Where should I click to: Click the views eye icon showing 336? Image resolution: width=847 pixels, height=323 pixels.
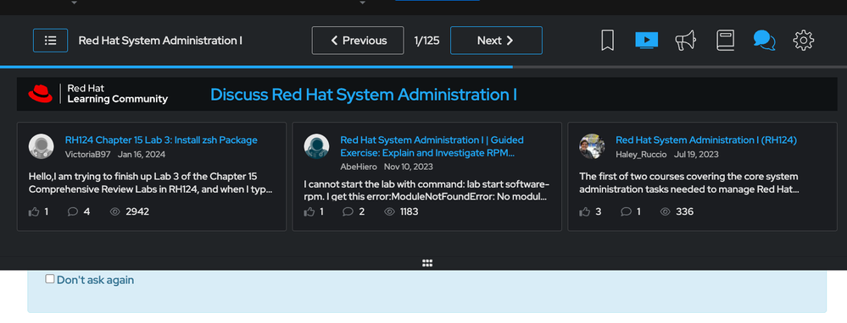tap(666, 211)
